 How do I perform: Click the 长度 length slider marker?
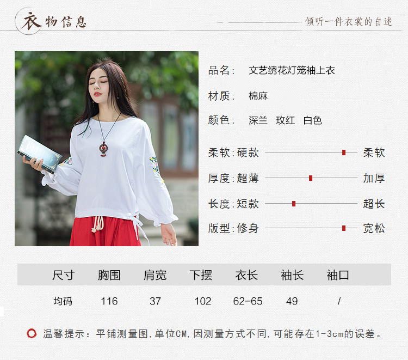pos(294,204)
